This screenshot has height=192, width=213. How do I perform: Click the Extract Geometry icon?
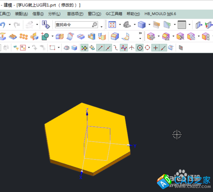tap(3, 36)
